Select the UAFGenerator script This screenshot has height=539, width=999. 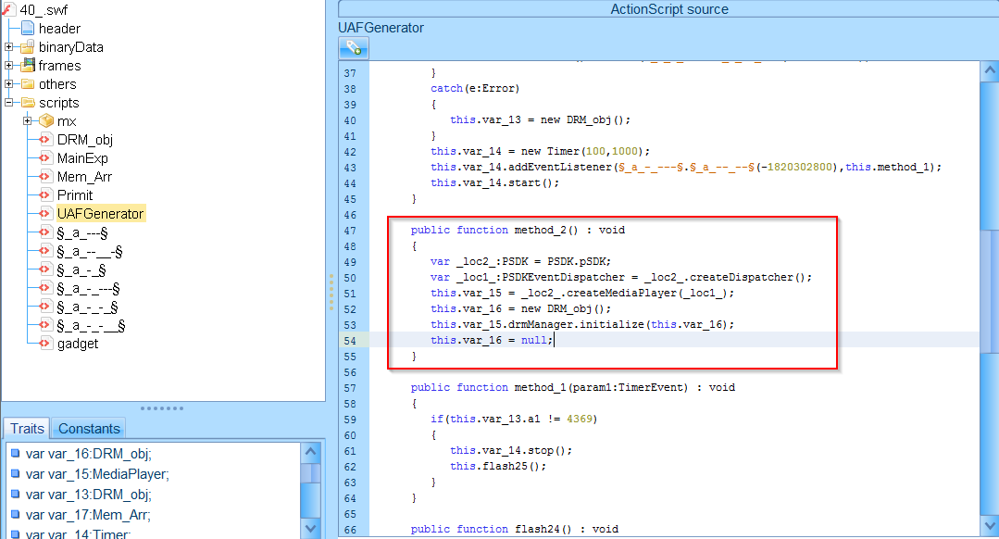(101, 213)
